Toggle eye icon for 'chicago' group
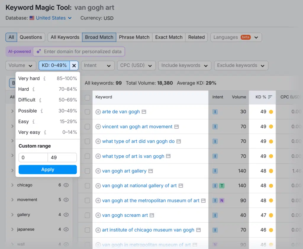Image resolution: width=303 pixels, height=249 pixels. 66,185
